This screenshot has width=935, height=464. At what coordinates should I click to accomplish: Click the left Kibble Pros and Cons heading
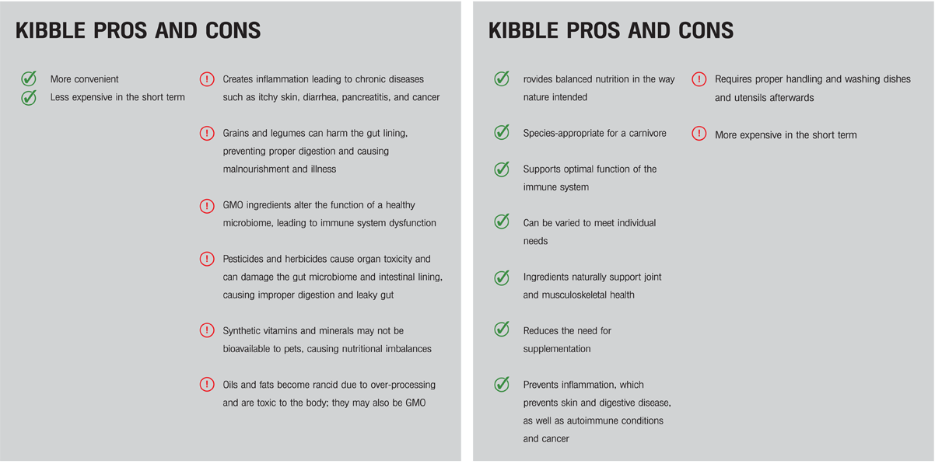pyautogui.click(x=138, y=31)
